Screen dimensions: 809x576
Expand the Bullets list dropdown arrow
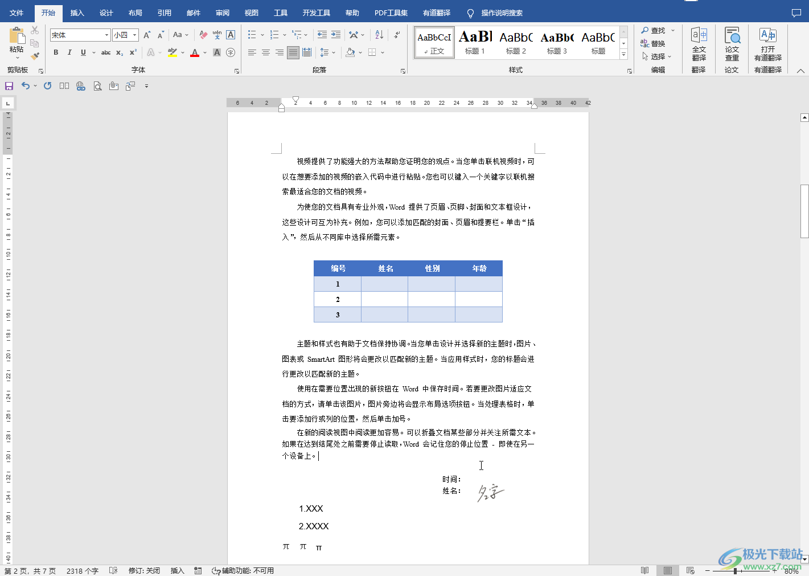(x=262, y=35)
